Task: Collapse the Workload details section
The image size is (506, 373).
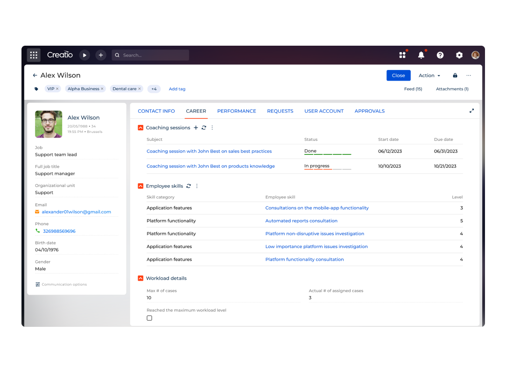Action: [140, 278]
